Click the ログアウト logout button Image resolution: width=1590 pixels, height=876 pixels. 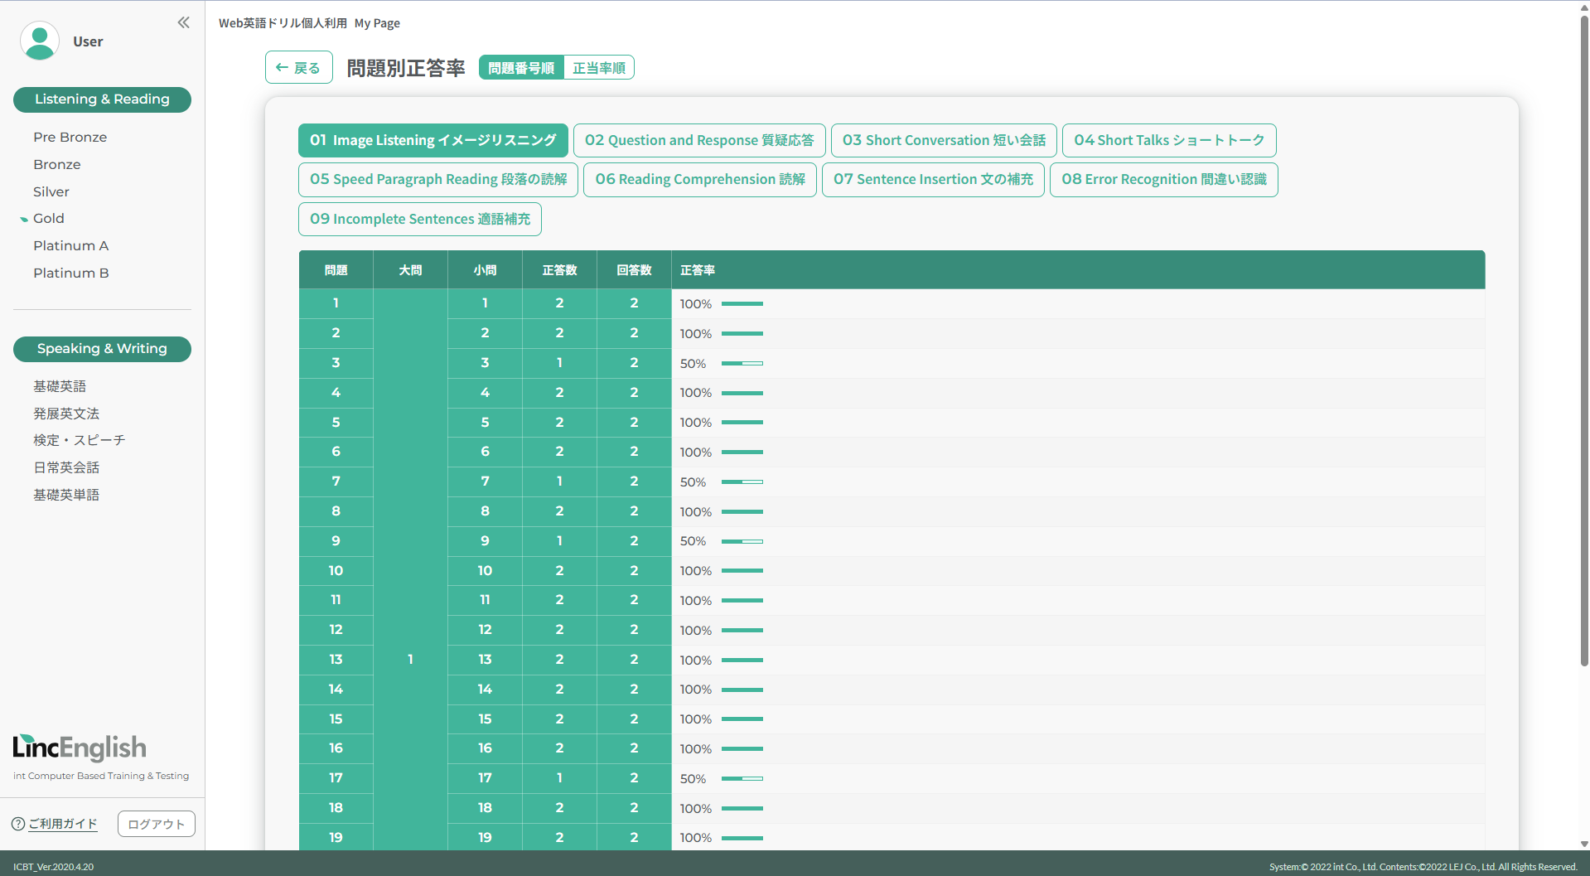(x=156, y=825)
